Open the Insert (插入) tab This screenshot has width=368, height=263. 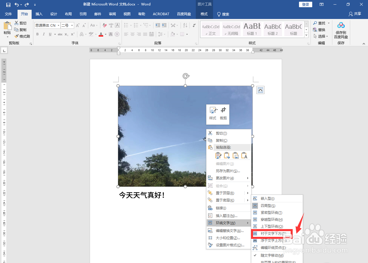pyautogui.click(x=39, y=14)
